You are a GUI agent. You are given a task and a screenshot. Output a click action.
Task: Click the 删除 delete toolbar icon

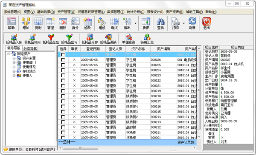(63, 23)
